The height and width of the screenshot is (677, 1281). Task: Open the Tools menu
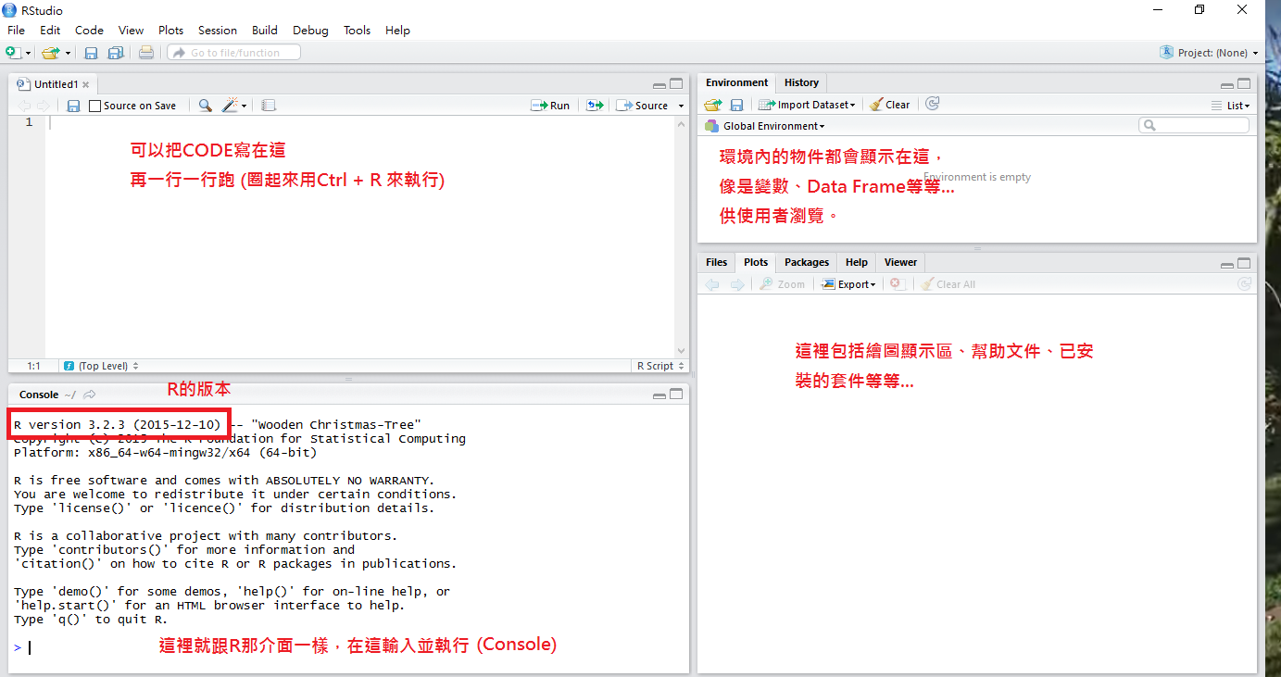(x=357, y=31)
